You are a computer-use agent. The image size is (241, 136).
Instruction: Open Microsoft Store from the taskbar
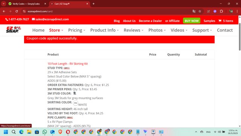[x=37, y=132]
